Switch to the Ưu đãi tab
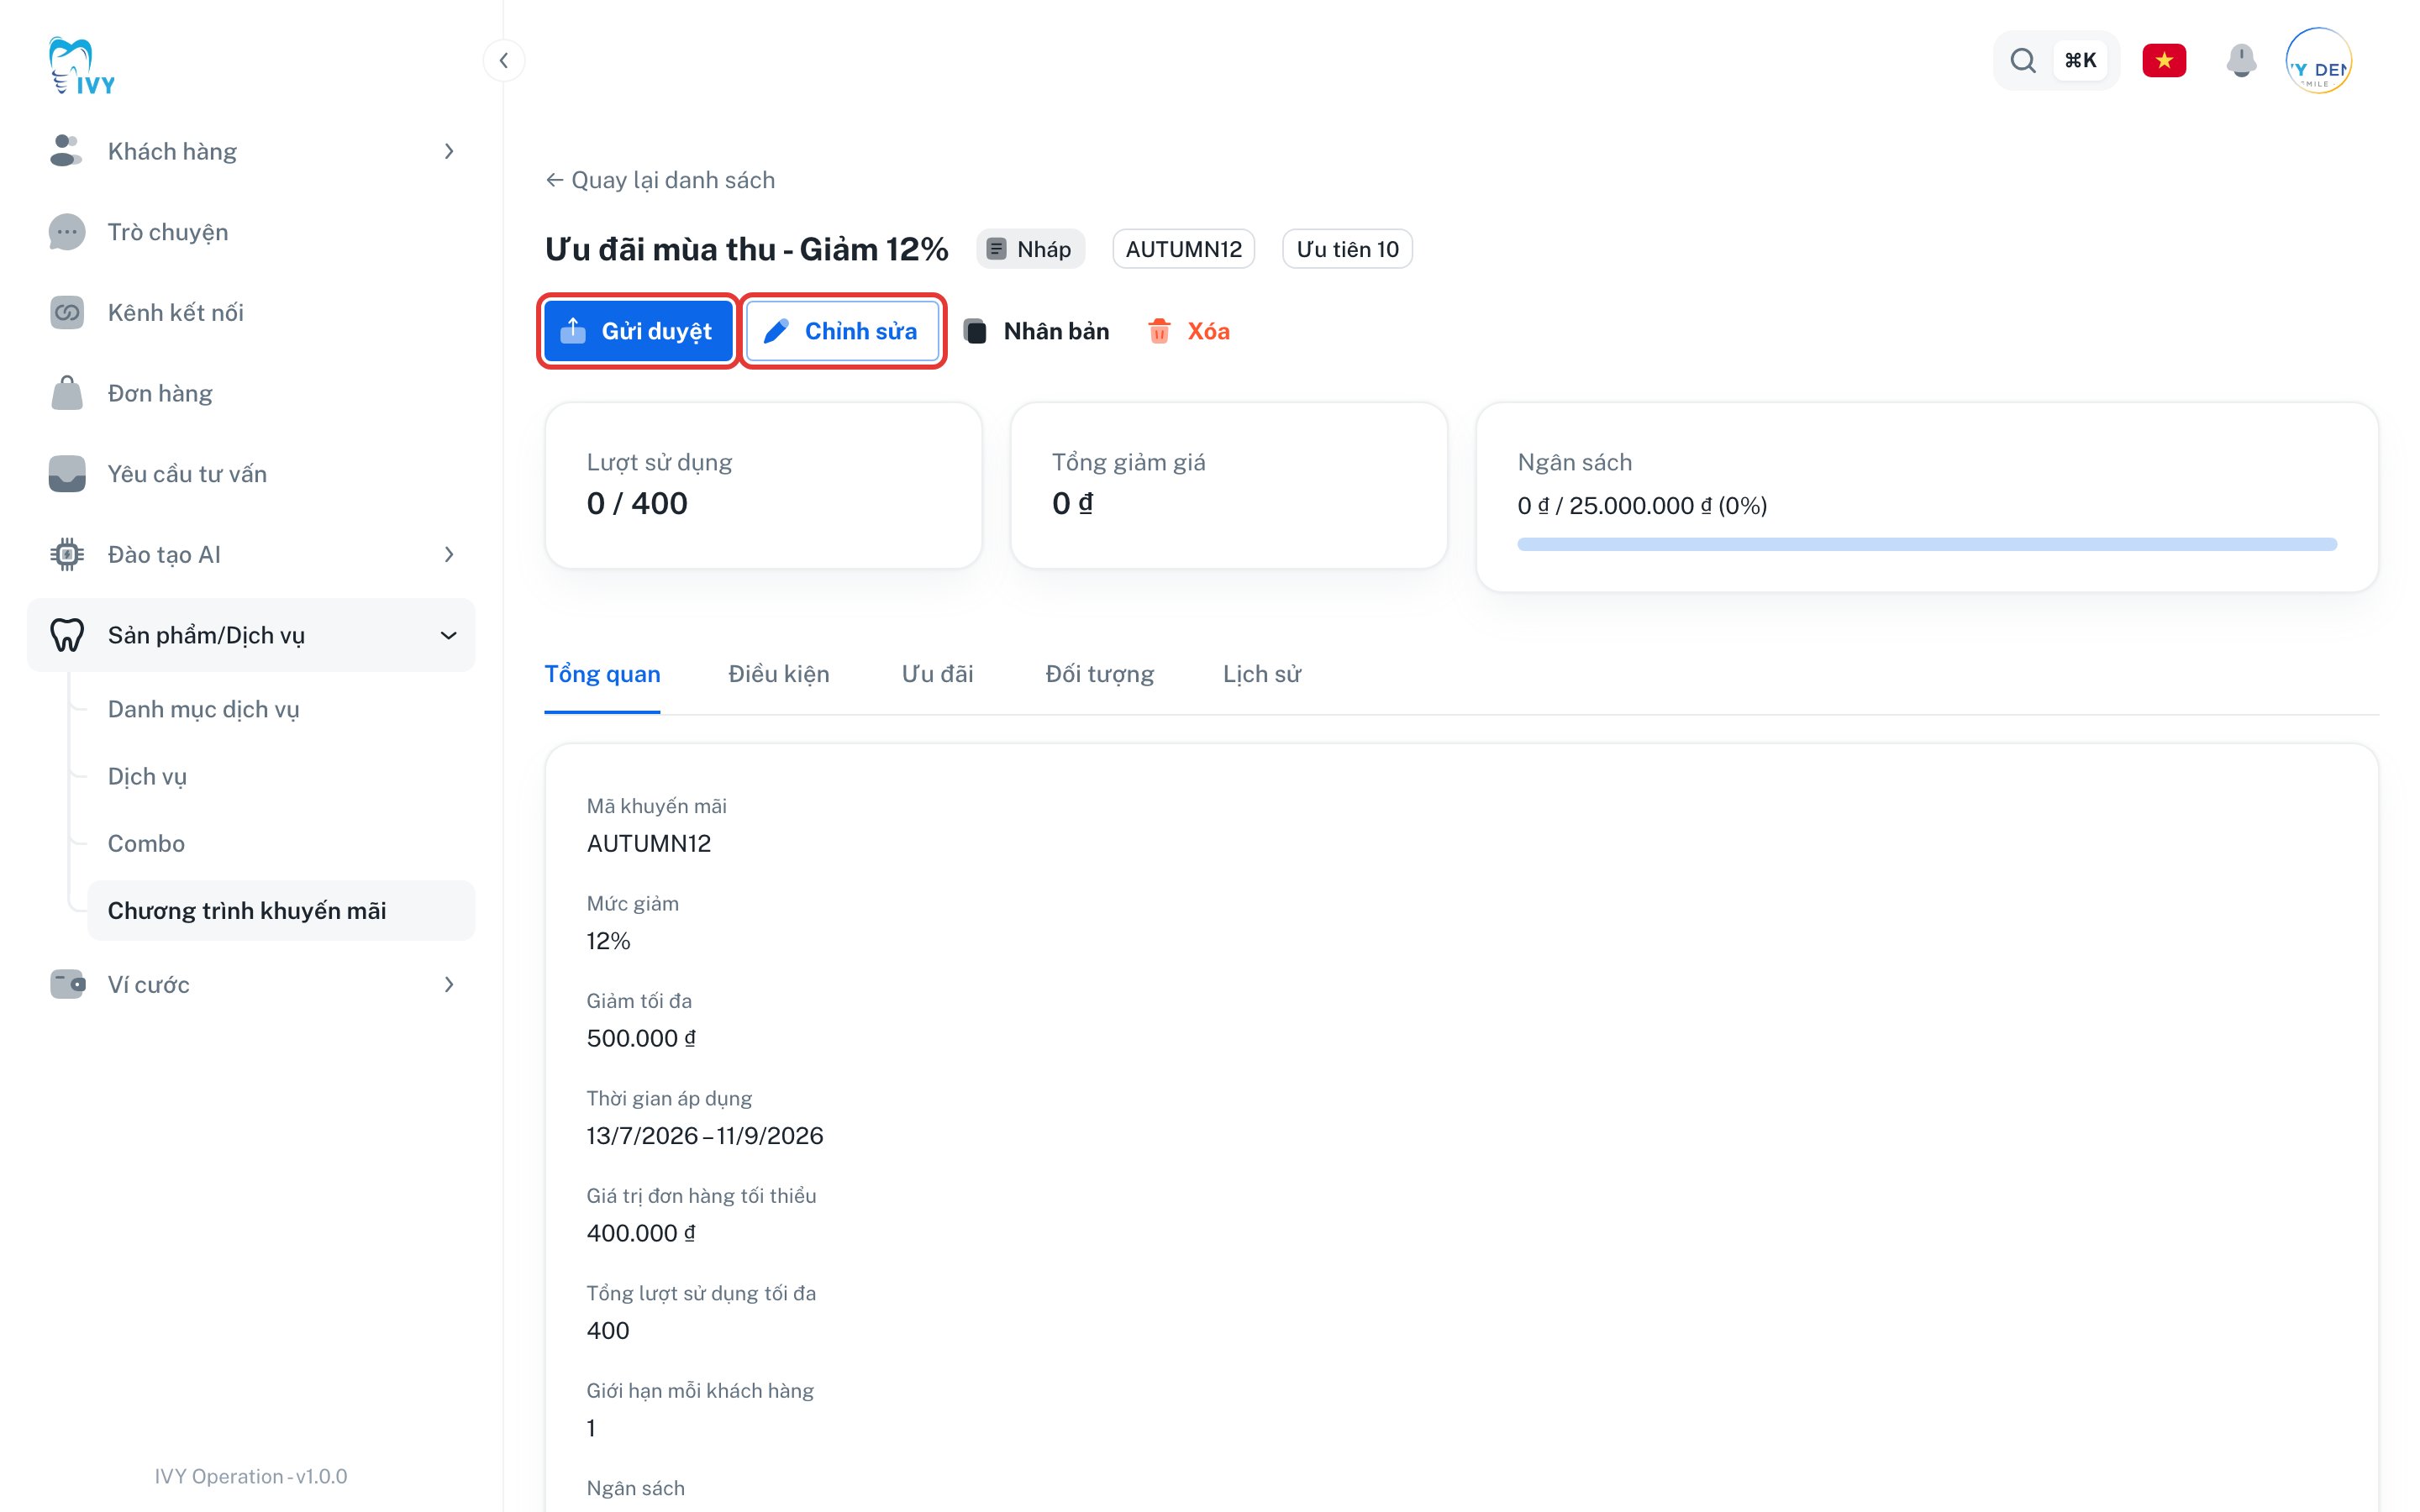2420x1512 pixels. (x=937, y=674)
